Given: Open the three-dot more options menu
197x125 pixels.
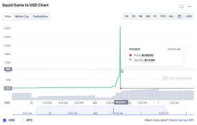Looking at the screenshot, I should pyautogui.click(x=190, y=6).
